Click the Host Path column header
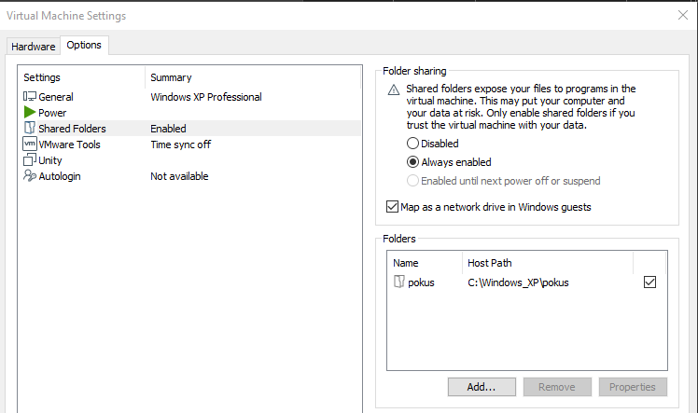 point(490,263)
